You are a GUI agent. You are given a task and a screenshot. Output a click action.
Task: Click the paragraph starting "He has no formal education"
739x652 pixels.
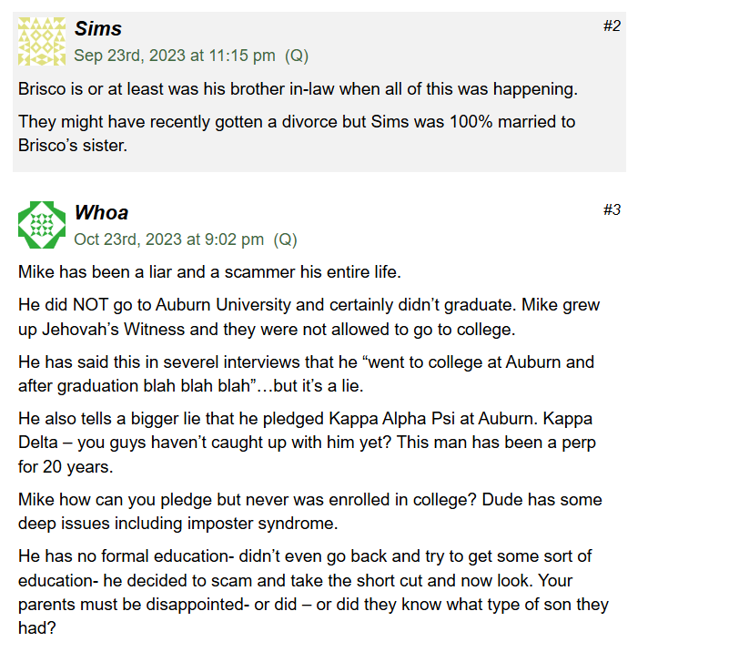point(313,592)
